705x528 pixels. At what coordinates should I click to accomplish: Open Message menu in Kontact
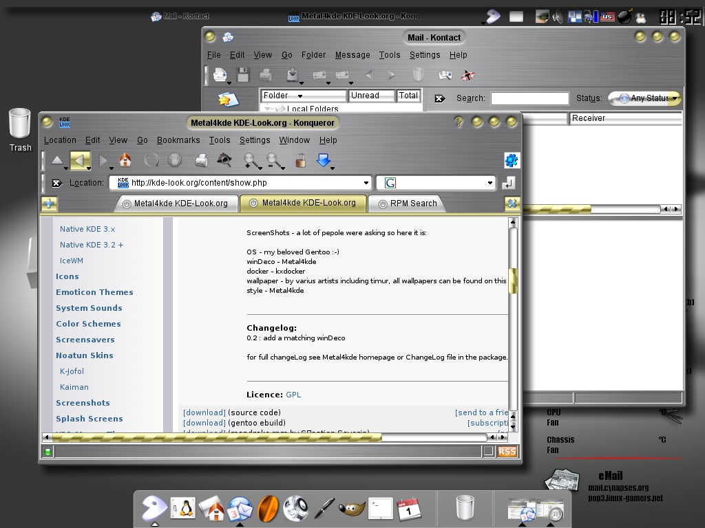click(x=352, y=55)
